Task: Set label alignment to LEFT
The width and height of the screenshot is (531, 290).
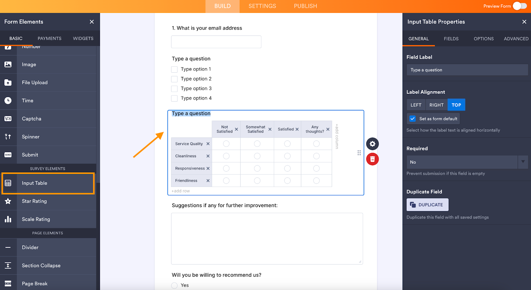Action: coord(416,105)
